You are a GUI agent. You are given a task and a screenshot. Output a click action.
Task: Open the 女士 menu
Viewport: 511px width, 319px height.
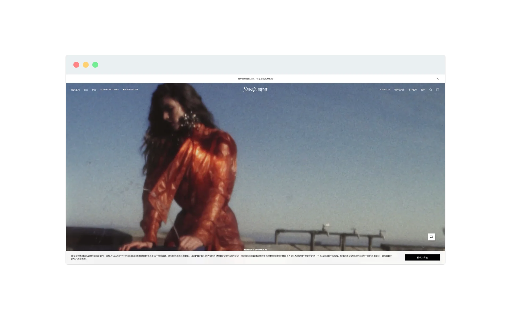(86, 90)
